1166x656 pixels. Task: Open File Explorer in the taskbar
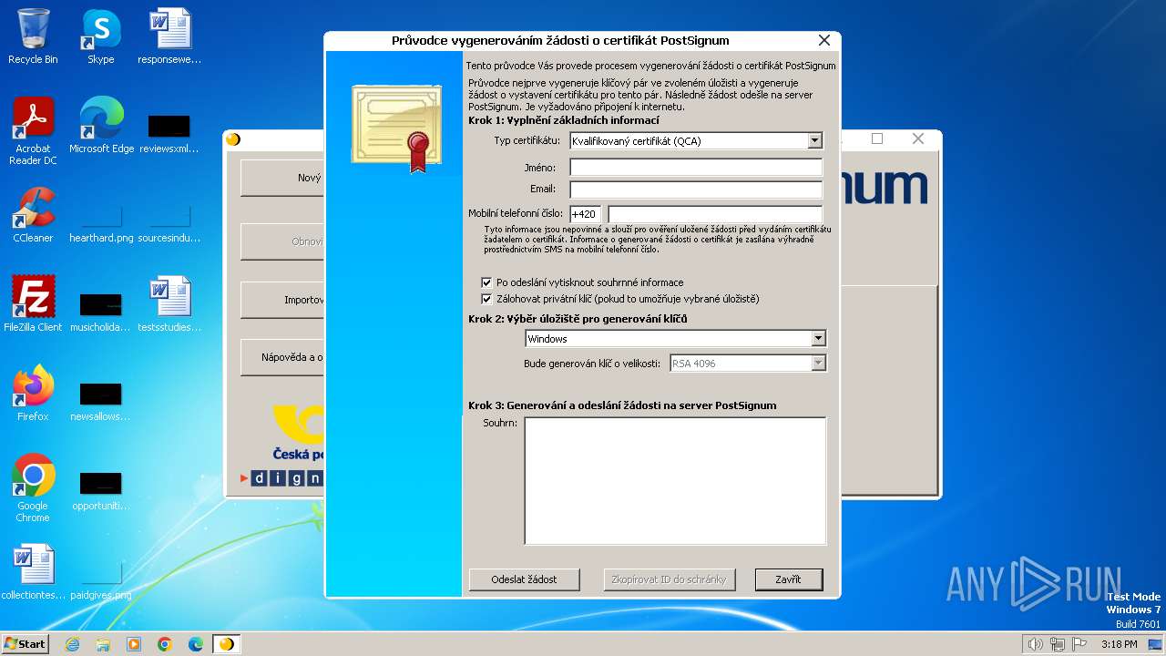(103, 644)
